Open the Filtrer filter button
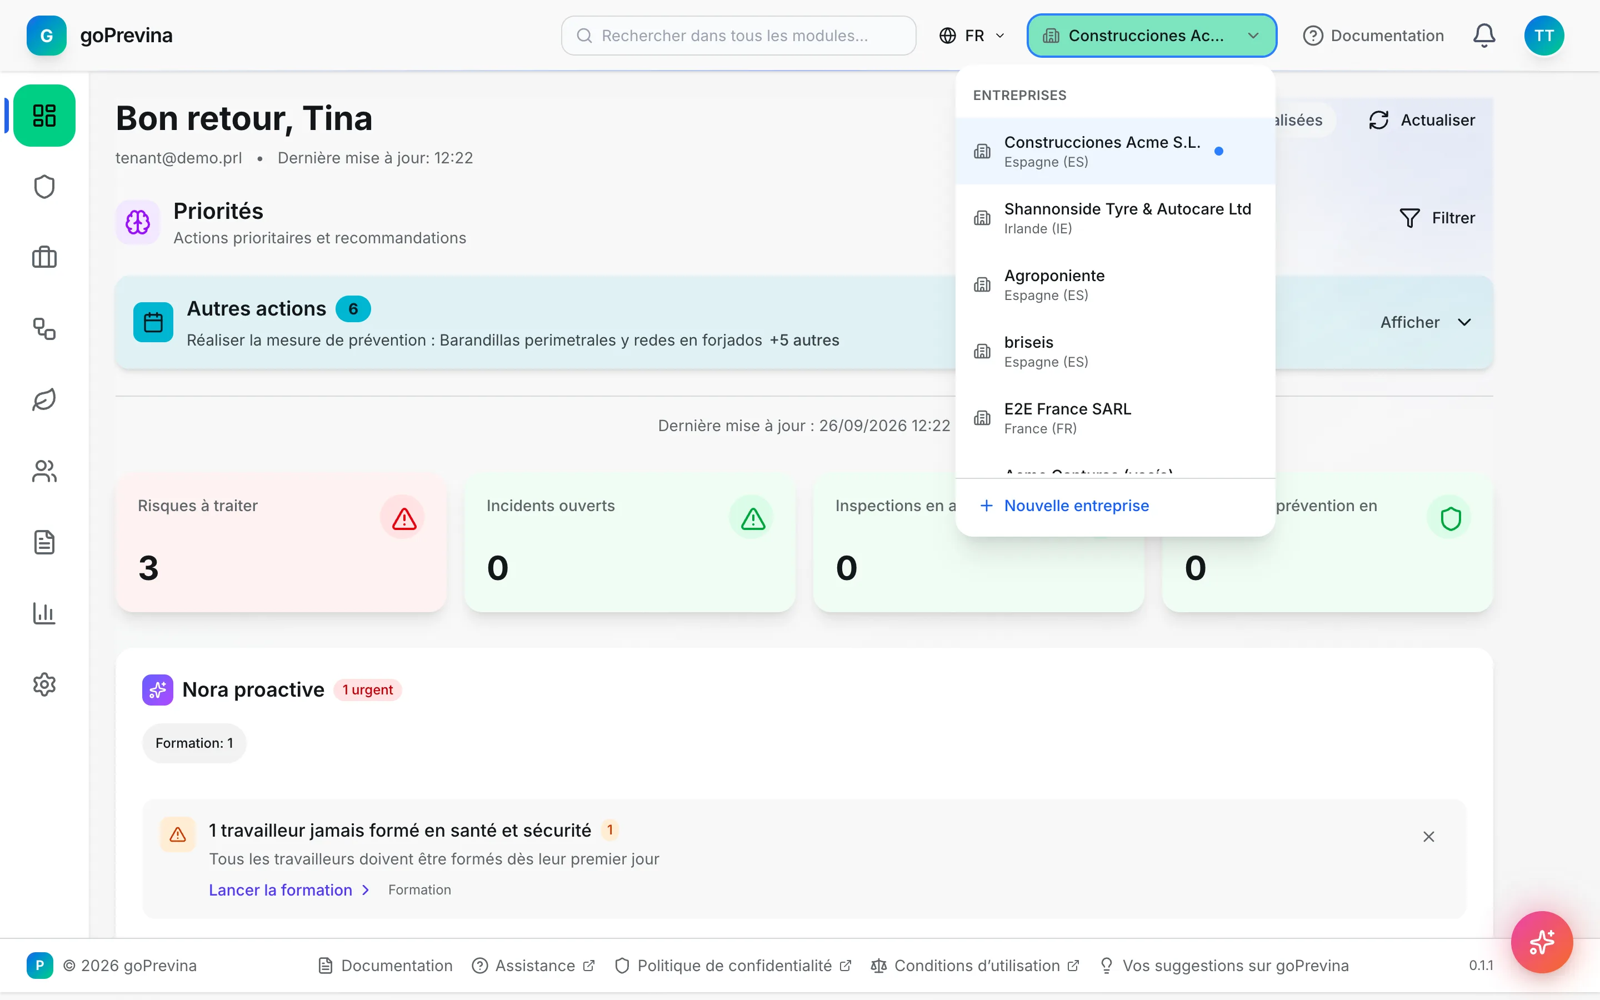Viewport: 1600px width, 1000px height. pyautogui.click(x=1437, y=218)
